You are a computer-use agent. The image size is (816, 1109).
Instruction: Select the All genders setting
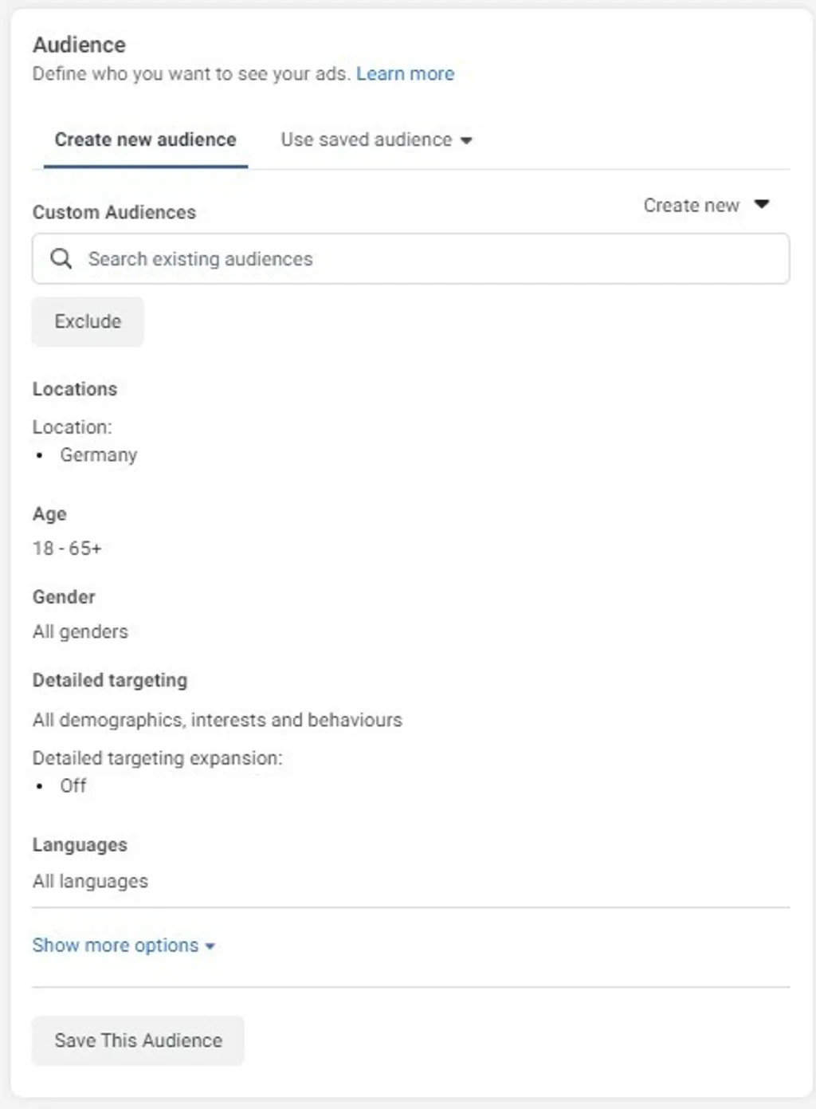[x=79, y=631]
